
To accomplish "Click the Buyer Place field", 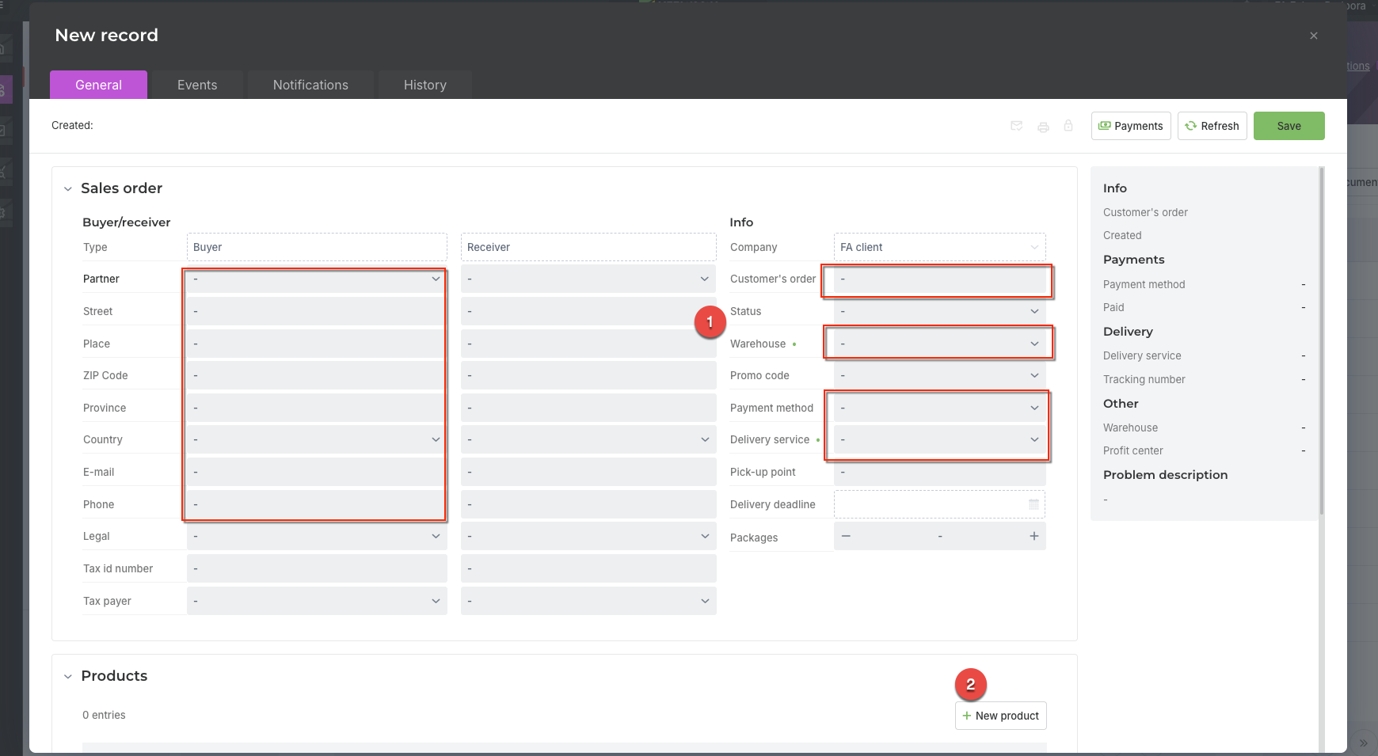I will coord(317,344).
